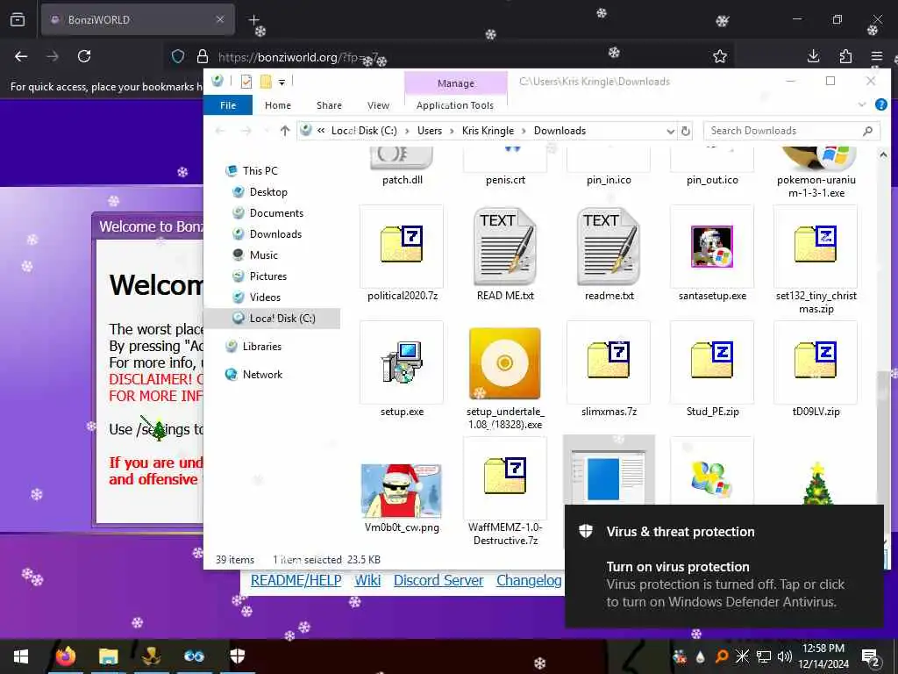
Task: Click New folder quick access icon
Action: pos(266,82)
